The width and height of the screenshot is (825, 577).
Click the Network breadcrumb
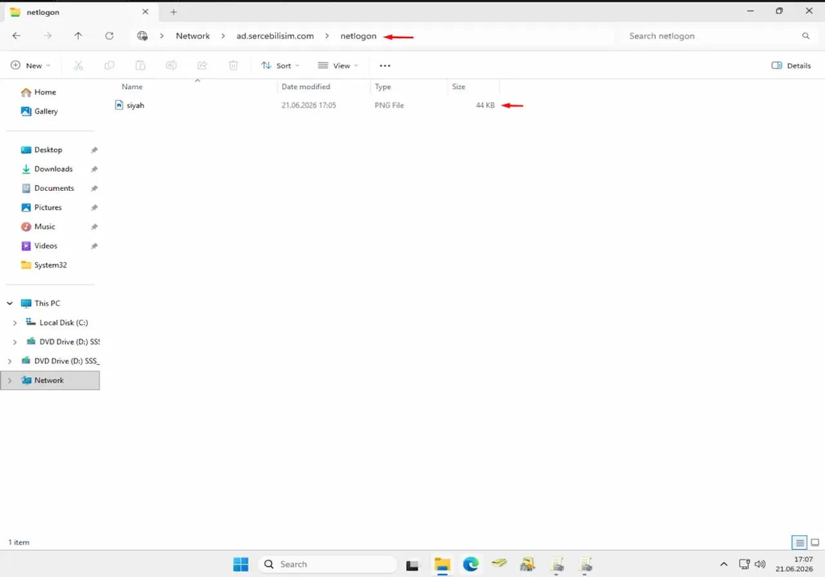(193, 36)
